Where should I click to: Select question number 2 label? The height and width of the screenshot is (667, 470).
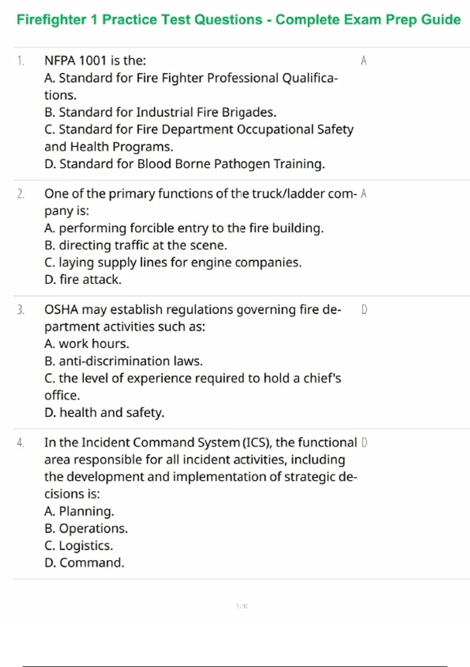[x=21, y=194]
